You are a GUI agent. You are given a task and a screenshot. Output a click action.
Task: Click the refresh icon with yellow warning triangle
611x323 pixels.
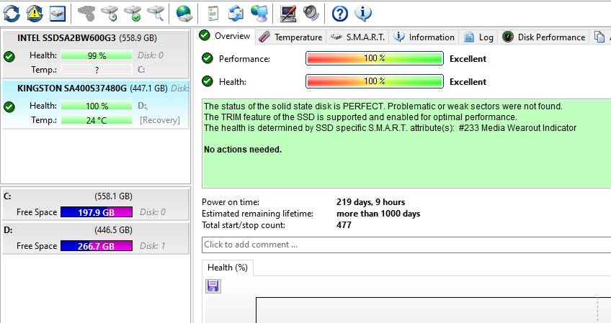tap(35, 14)
